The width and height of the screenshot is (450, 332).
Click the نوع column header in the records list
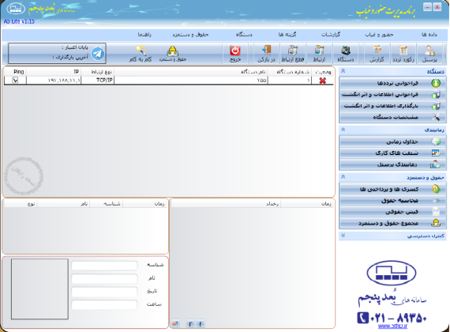click(21, 203)
